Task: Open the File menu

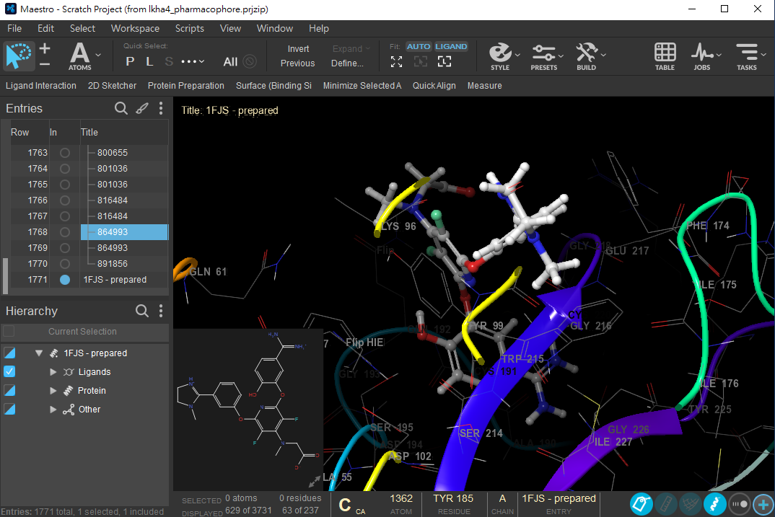Action: coord(14,28)
